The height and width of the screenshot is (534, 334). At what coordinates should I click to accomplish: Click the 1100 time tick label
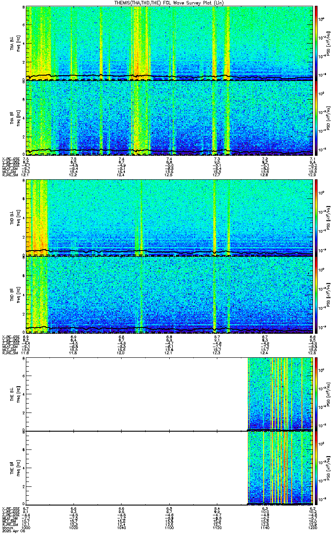[169, 527]
